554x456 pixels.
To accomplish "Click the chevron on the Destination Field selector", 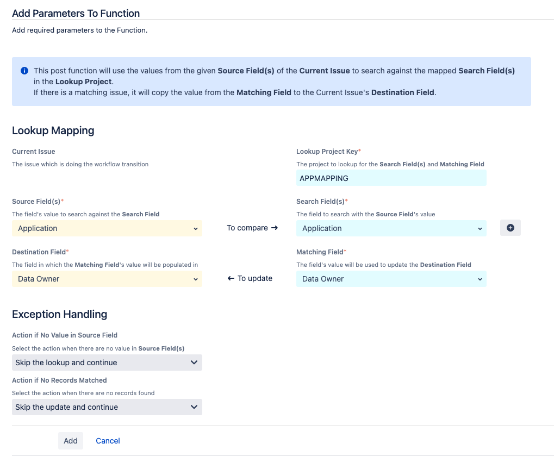I will tap(197, 279).
